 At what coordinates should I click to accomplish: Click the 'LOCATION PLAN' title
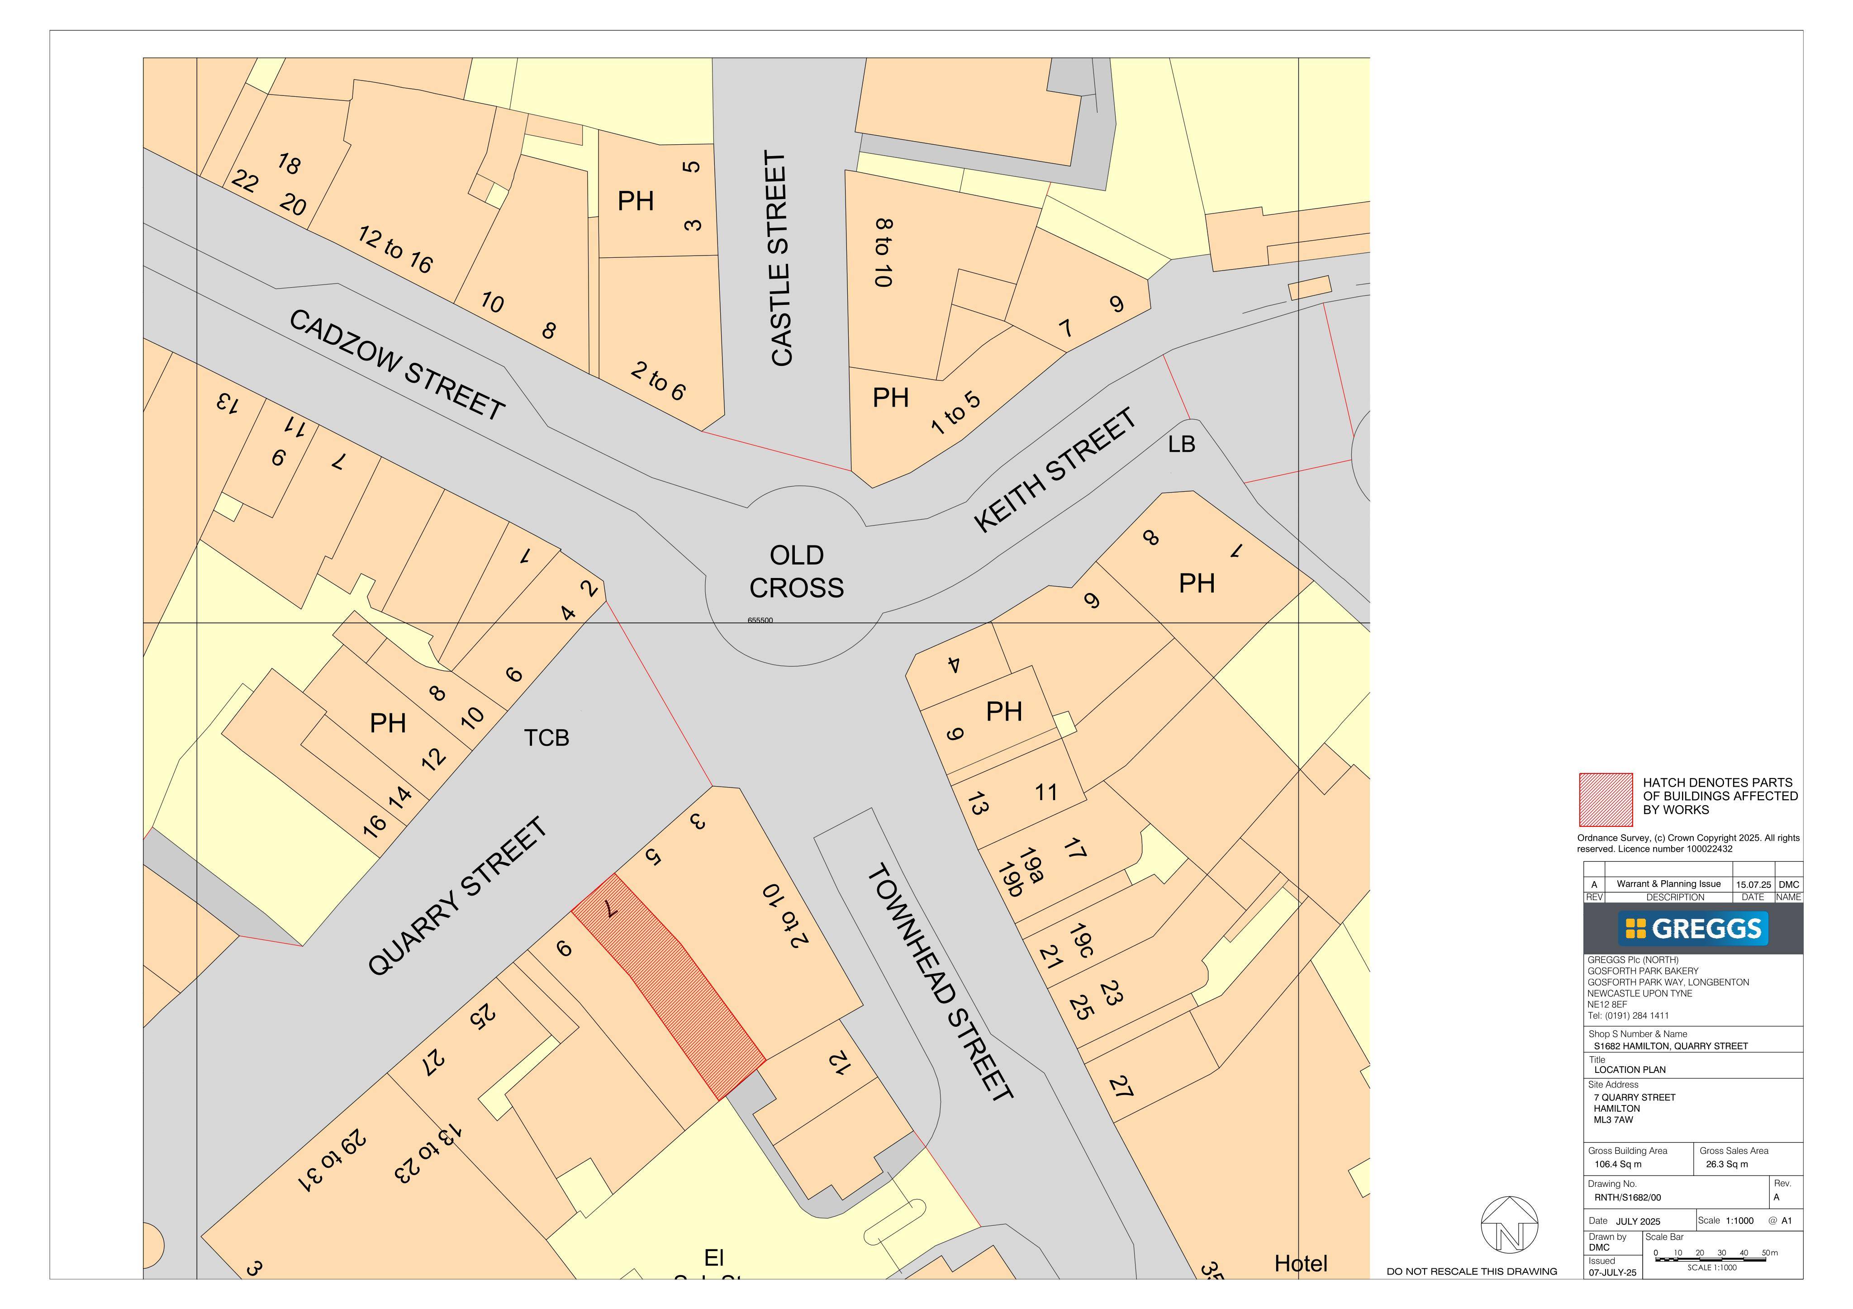click(x=1630, y=1069)
